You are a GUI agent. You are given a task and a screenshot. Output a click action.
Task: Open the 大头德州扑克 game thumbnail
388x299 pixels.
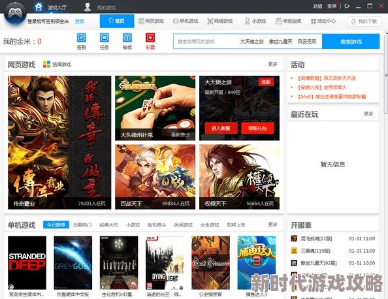[155, 108]
